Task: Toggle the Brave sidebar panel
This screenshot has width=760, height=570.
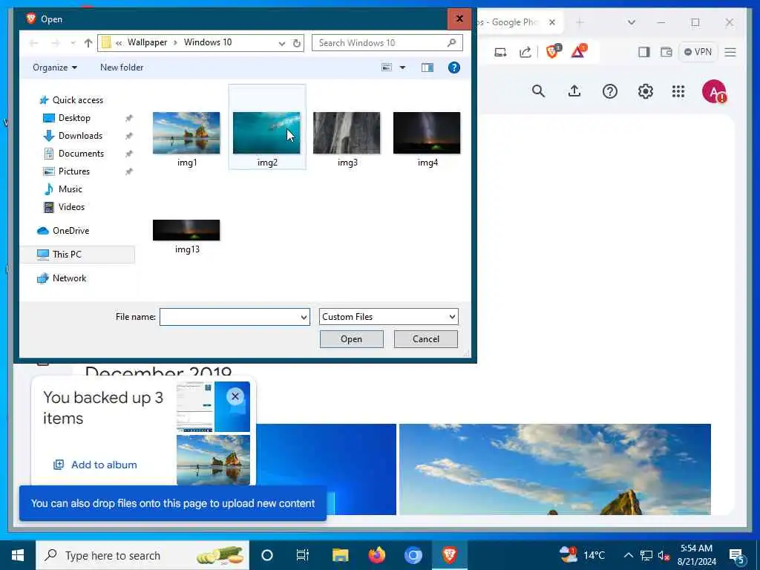Action: [643, 52]
